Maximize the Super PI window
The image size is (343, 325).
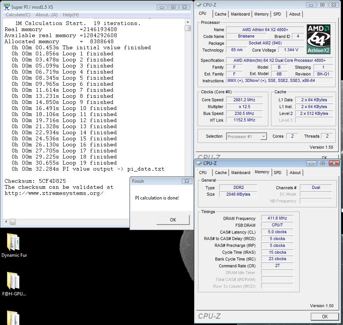click(x=173, y=7)
